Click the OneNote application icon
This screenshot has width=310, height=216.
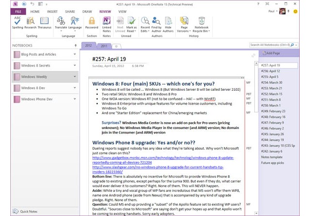click(15, 4)
